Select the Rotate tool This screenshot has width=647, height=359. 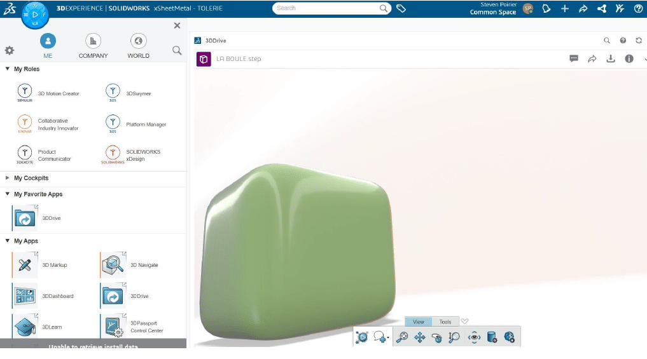coord(436,337)
